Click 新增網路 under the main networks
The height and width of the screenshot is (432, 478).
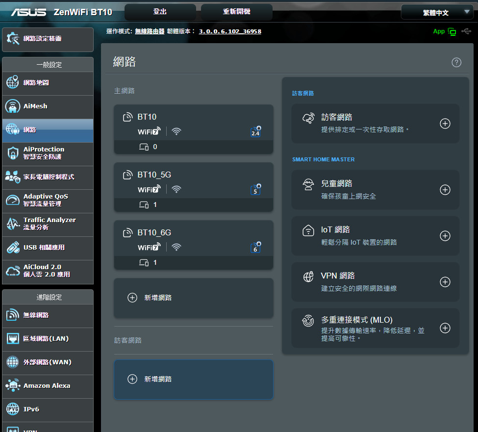click(194, 298)
